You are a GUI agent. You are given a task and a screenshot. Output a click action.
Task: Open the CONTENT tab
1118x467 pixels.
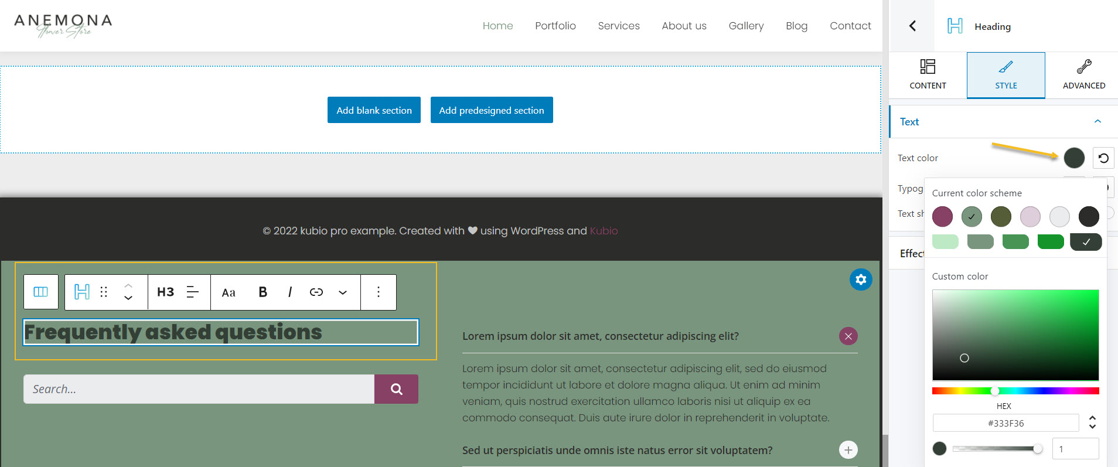(928, 74)
